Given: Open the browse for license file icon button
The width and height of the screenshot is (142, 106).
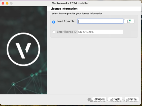Looking at the screenshot, I should 129,21.
